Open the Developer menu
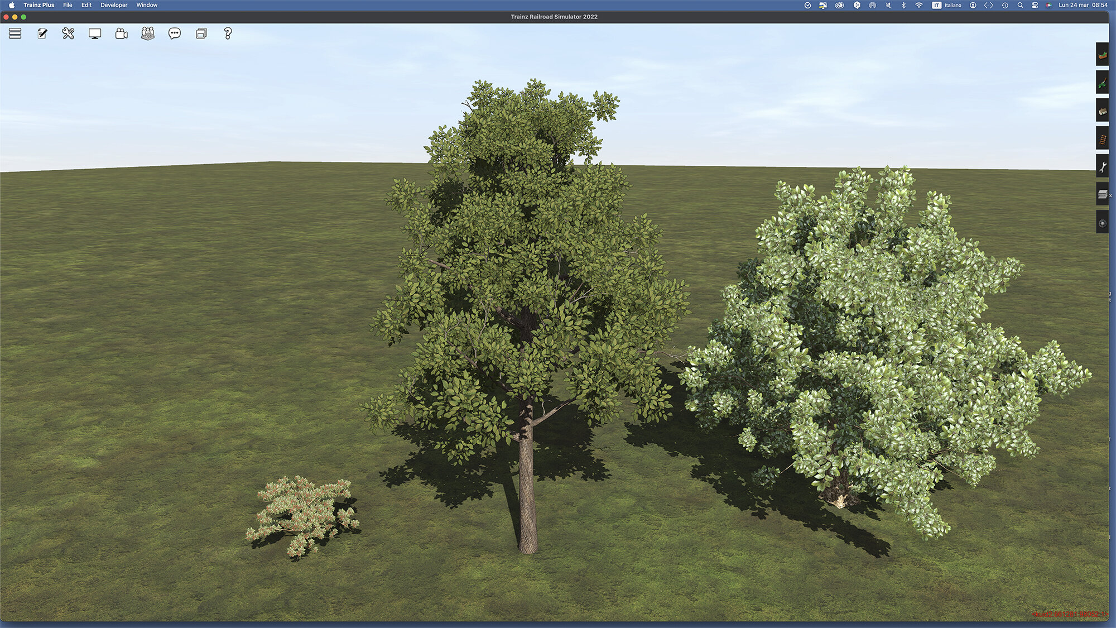The width and height of the screenshot is (1116, 628). pyautogui.click(x=114, y=5)
